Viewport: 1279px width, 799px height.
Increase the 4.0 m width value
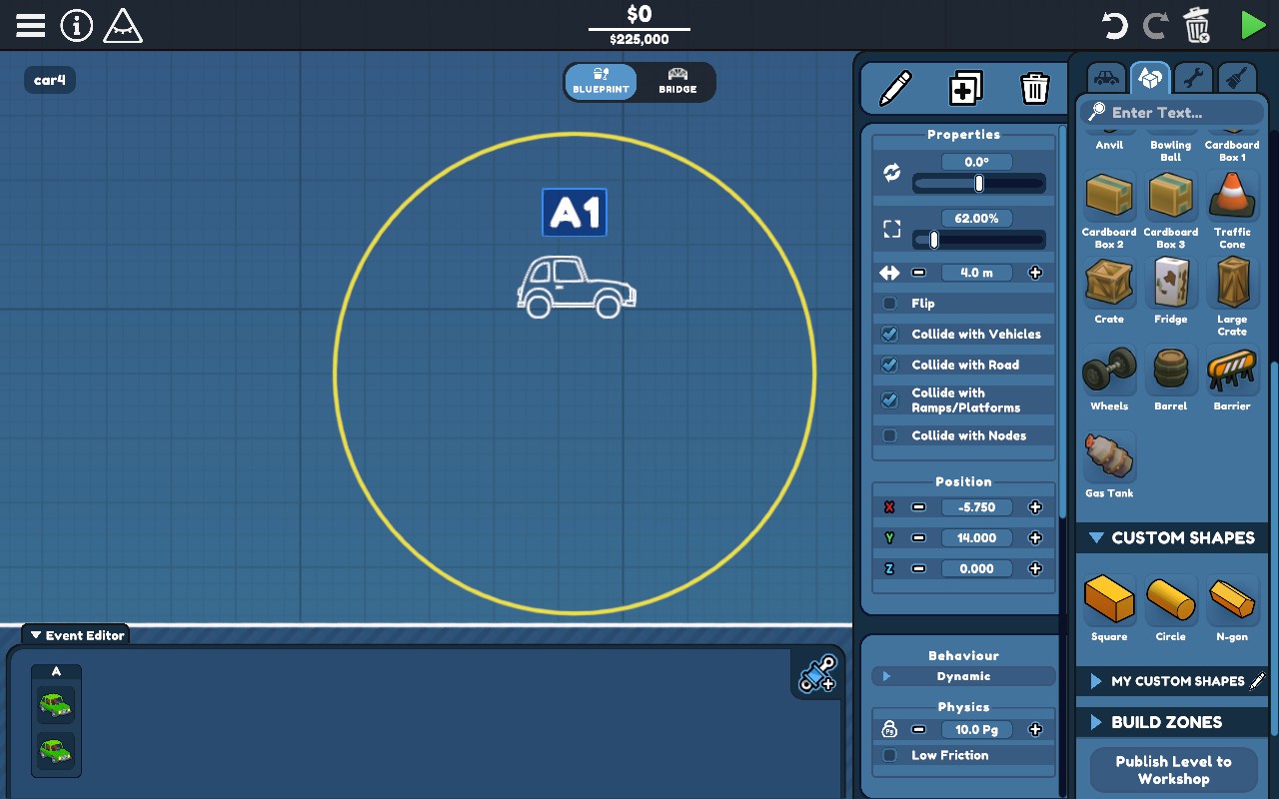click(1035, 273)
